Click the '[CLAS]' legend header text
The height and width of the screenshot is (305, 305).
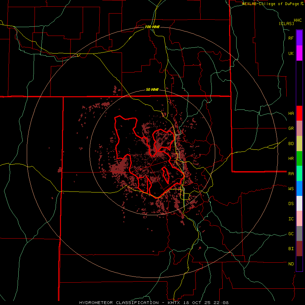pos(286,24)
